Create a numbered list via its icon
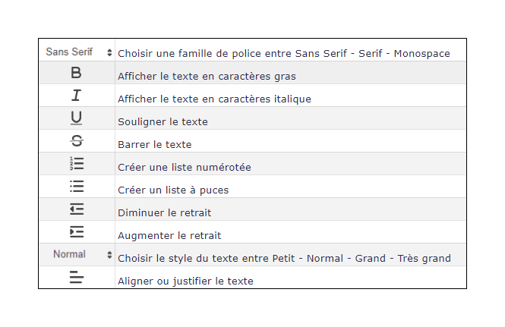 (x=77, y=164)
